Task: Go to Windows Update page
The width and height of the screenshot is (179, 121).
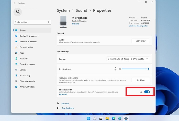Action: 27,87
